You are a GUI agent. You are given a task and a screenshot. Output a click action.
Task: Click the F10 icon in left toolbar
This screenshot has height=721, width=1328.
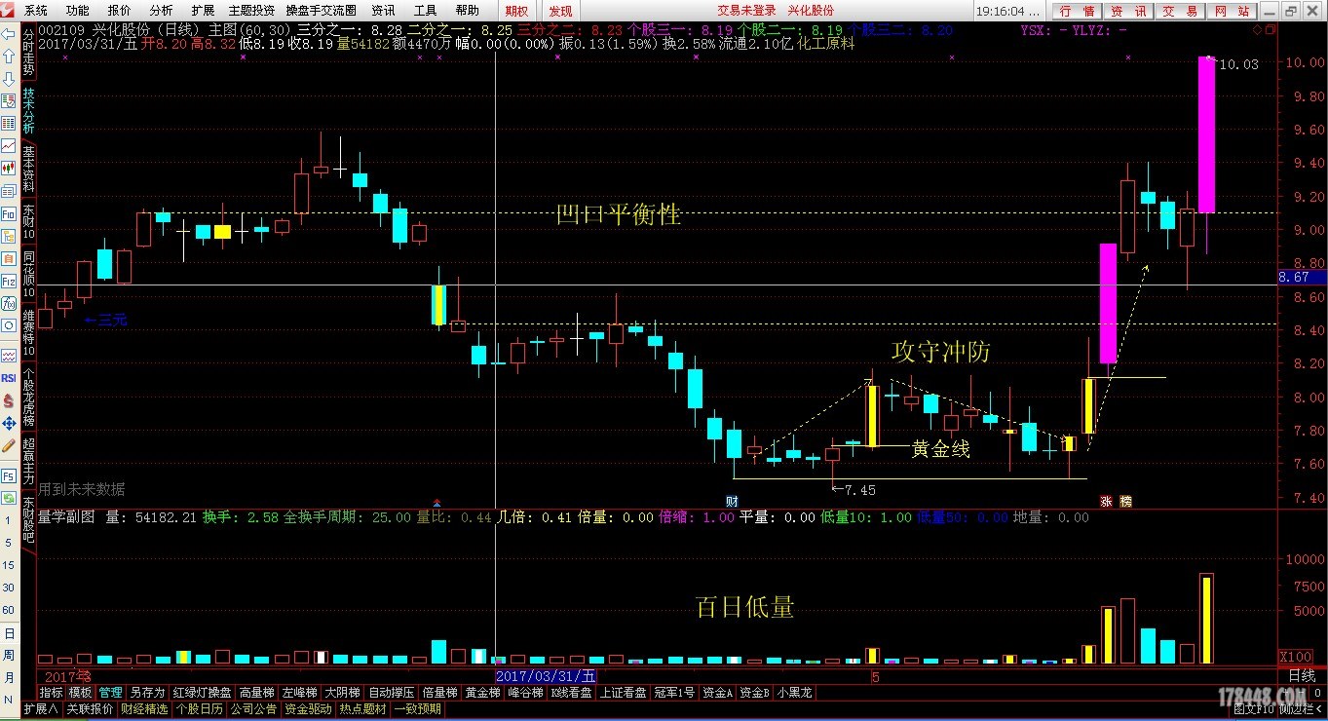(x=8, y=213)
